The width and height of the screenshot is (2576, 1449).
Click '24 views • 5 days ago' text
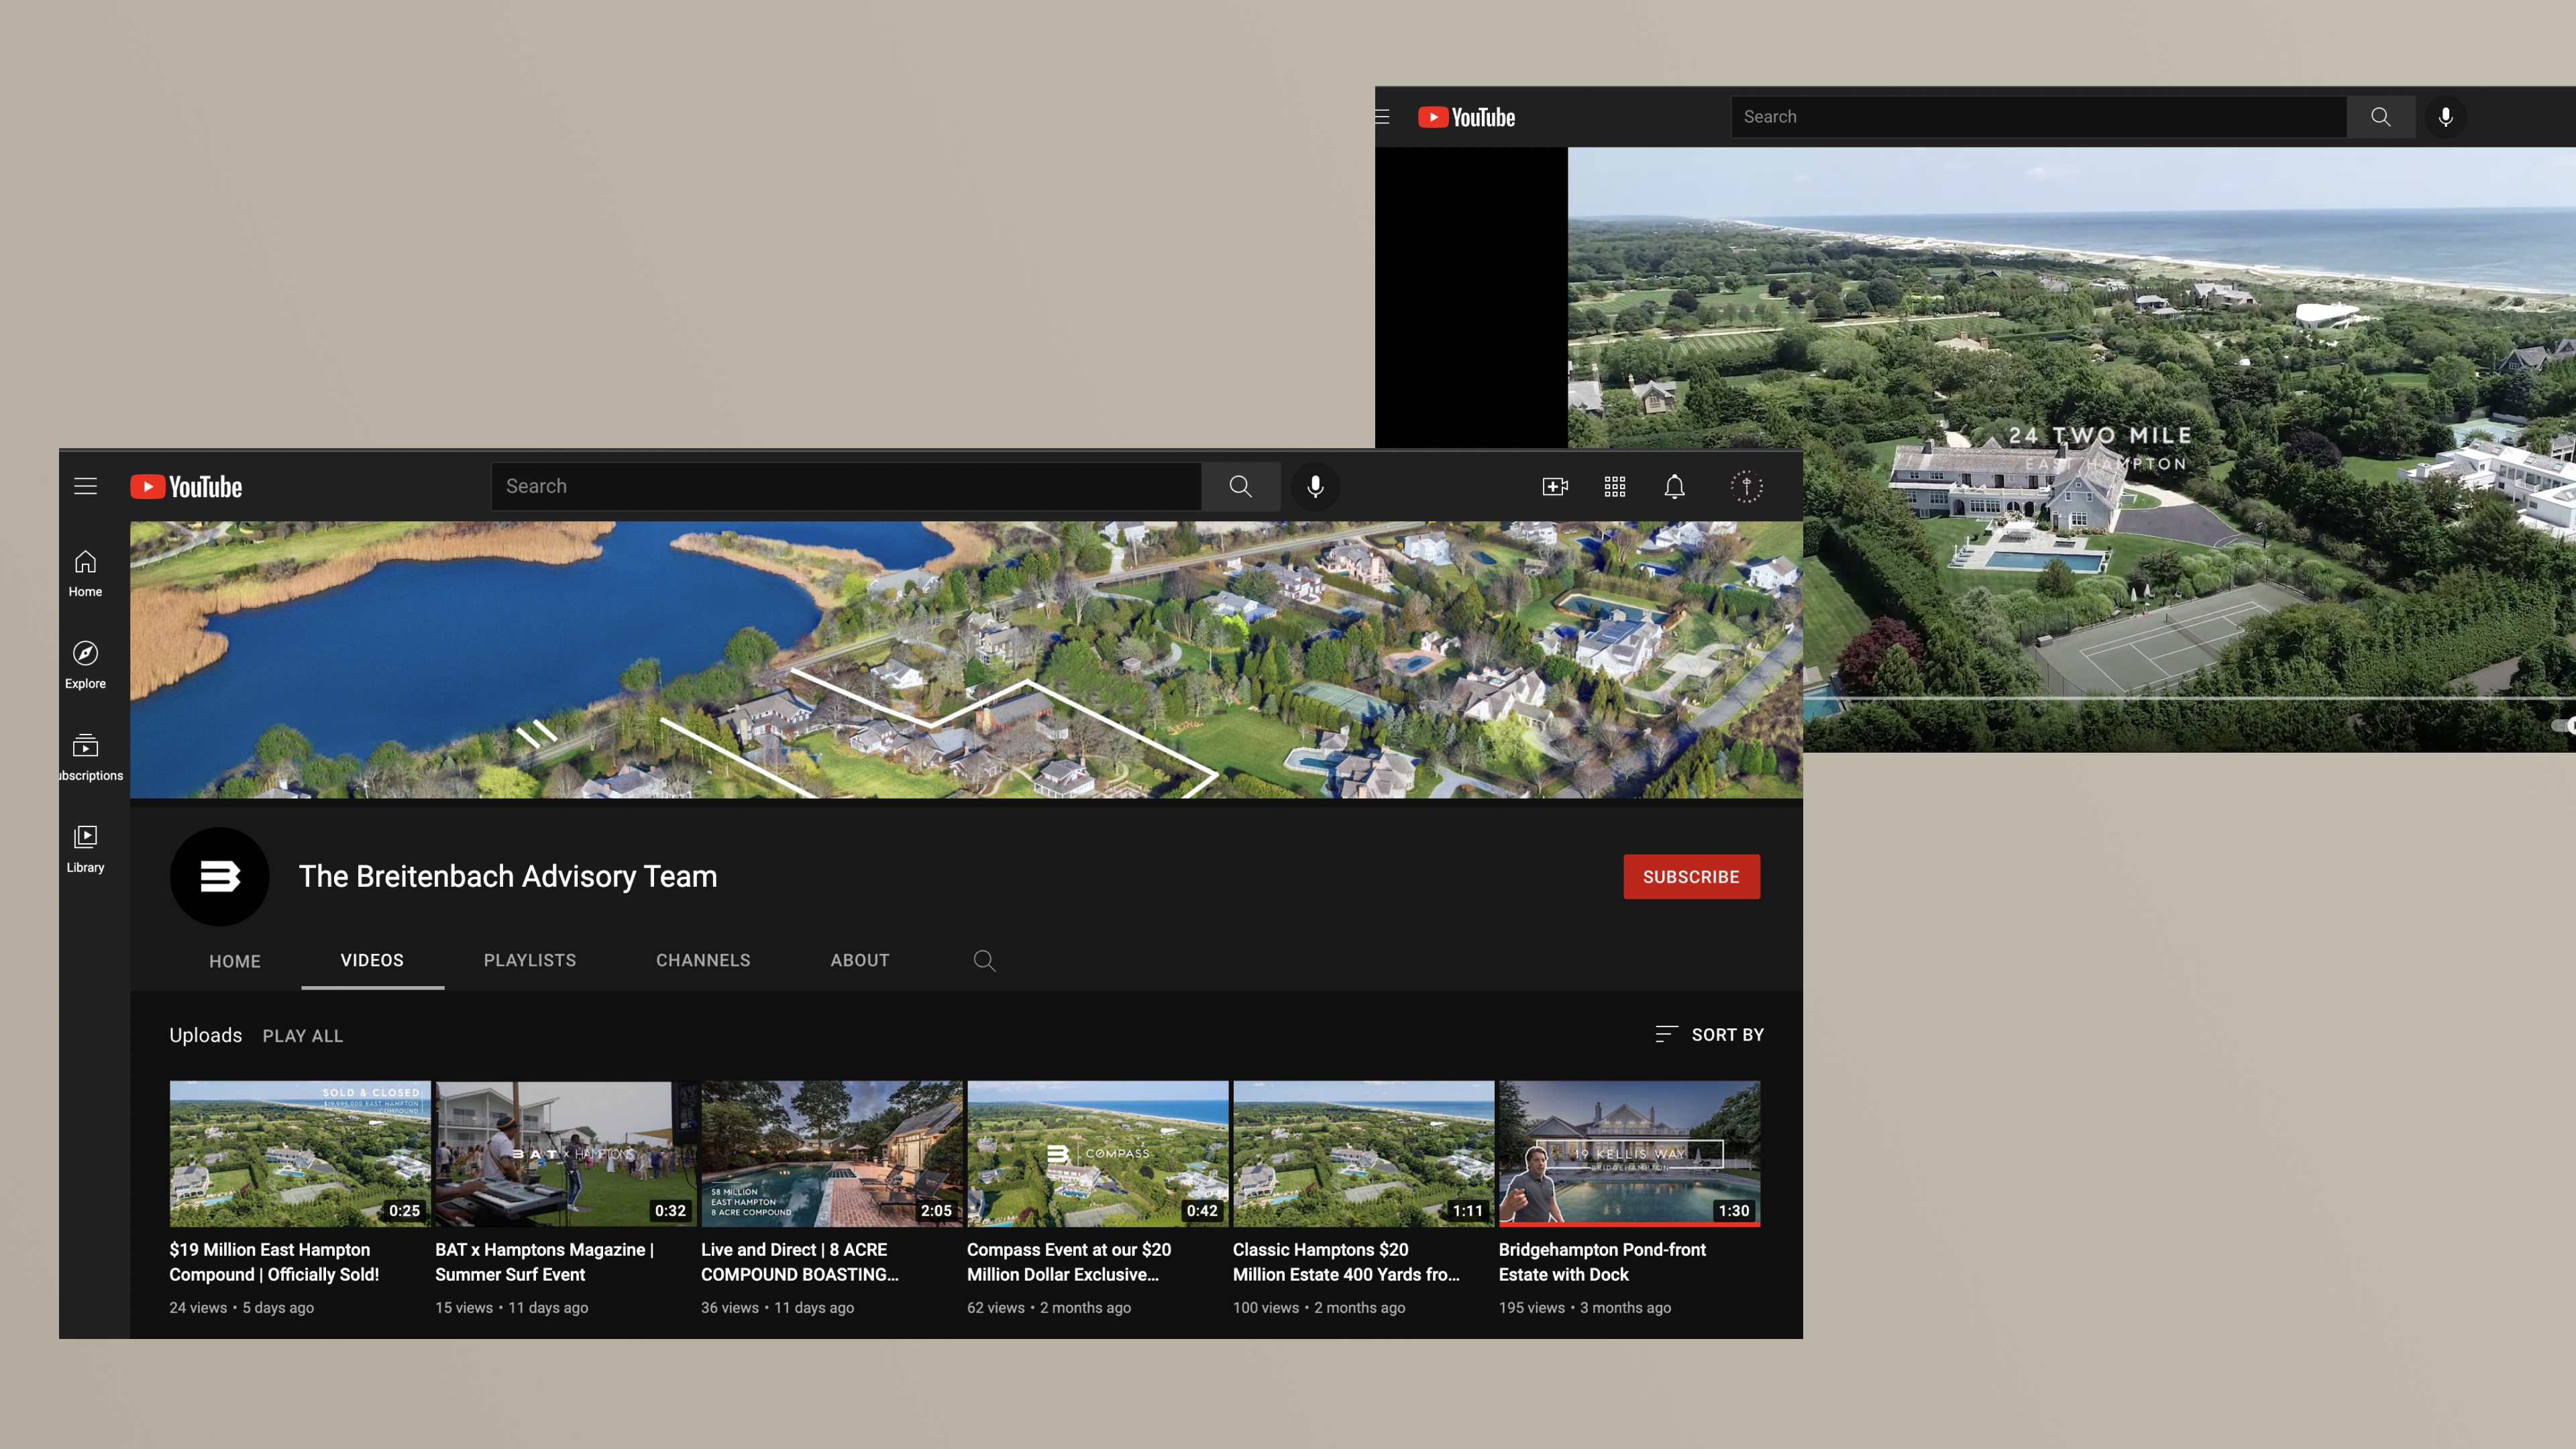[x=241, y=1307]
